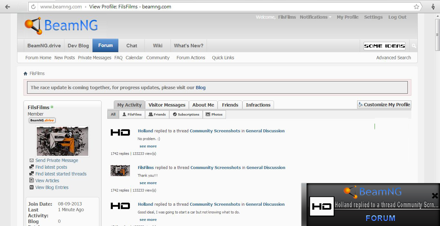Open Private Messages link

click(x=94, y=58)
